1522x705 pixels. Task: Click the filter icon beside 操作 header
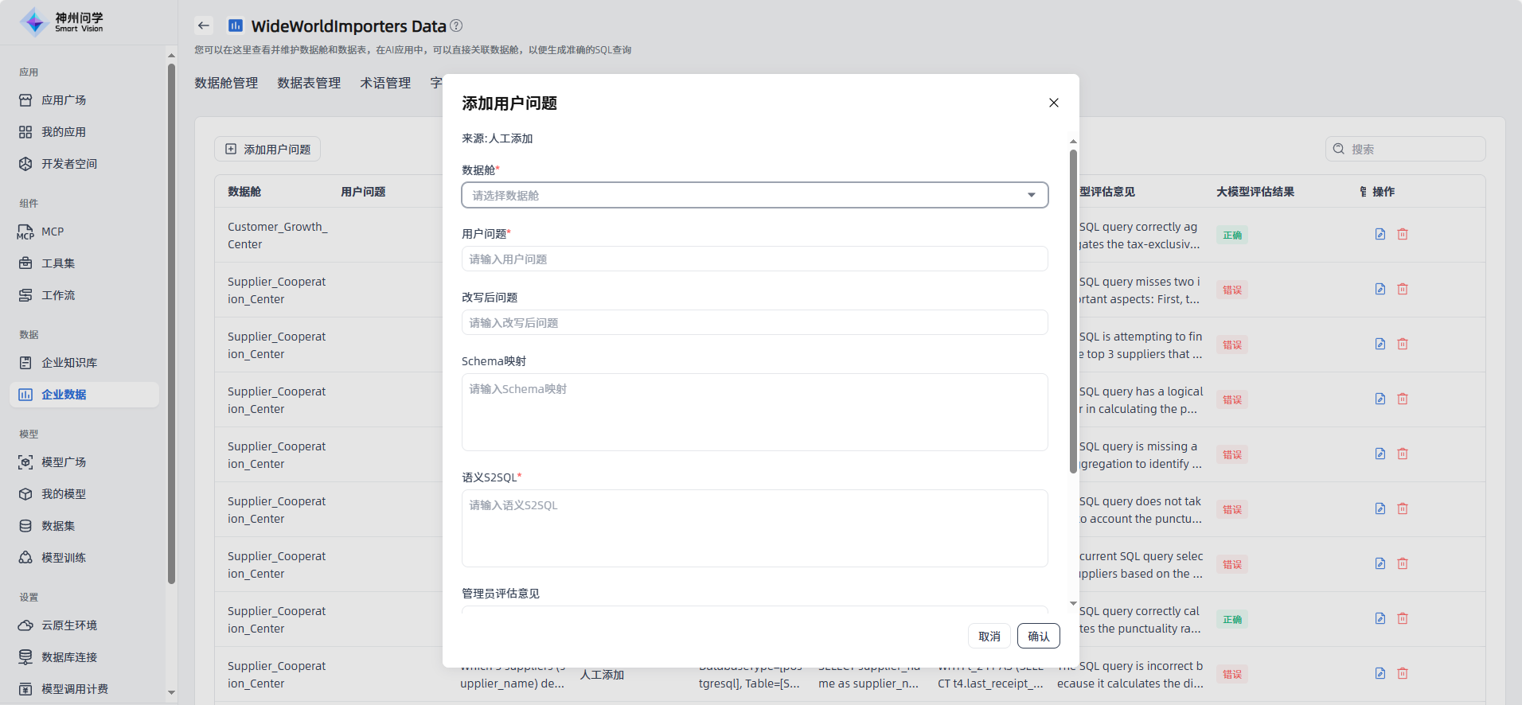click(1363, 192)
